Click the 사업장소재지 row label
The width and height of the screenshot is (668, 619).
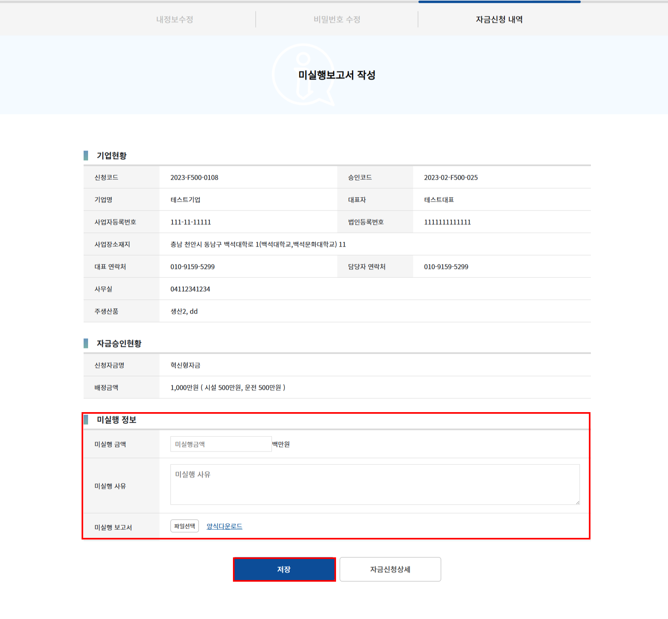point(112,245)
